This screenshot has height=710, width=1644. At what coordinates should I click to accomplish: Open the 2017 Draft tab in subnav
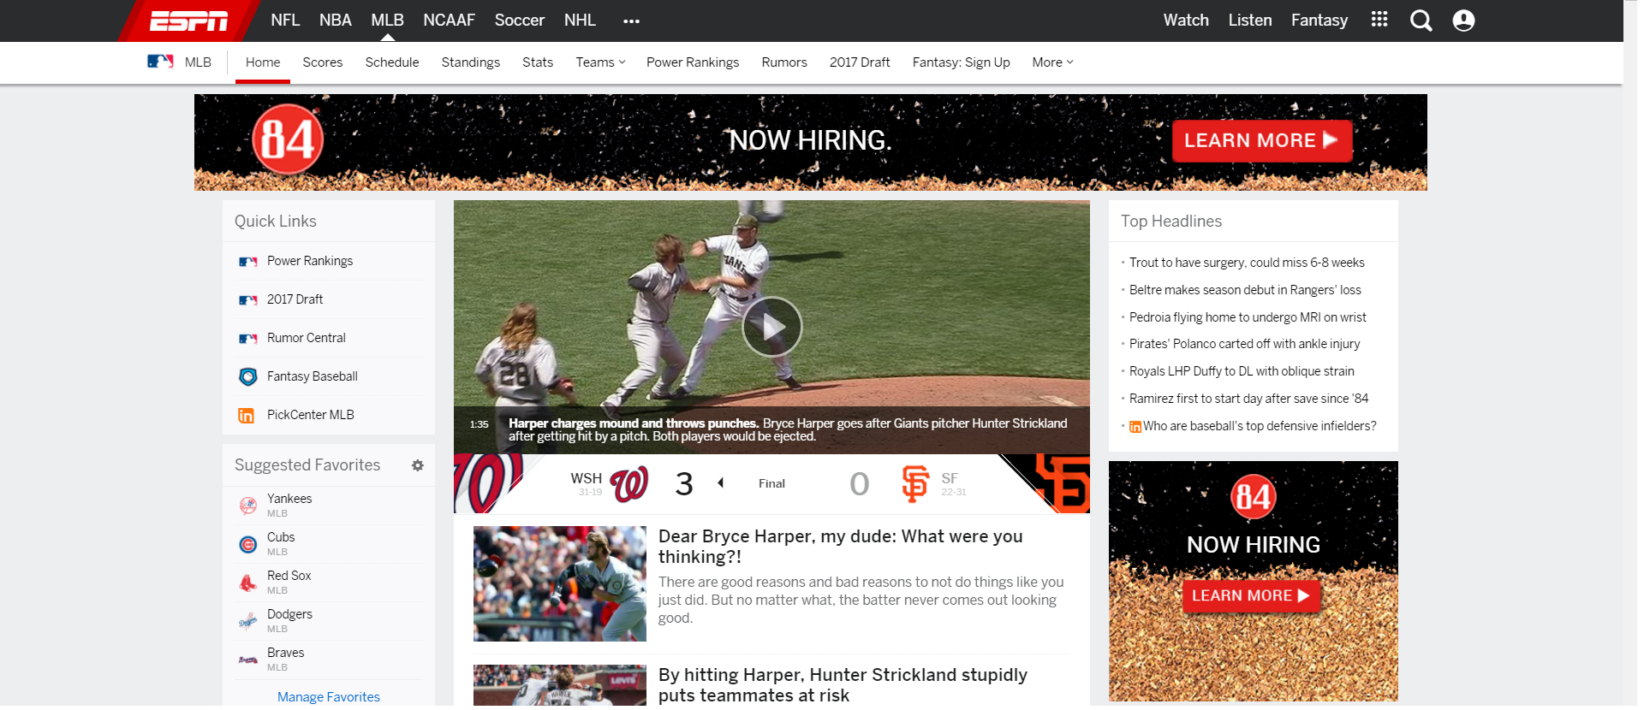pos(860,62)
